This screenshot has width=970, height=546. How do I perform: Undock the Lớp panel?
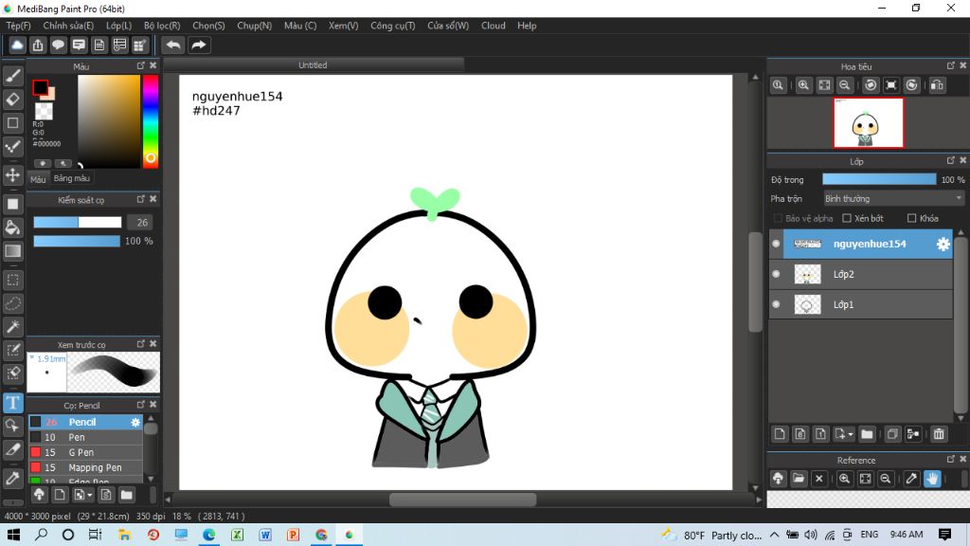(x=951, y=161)
